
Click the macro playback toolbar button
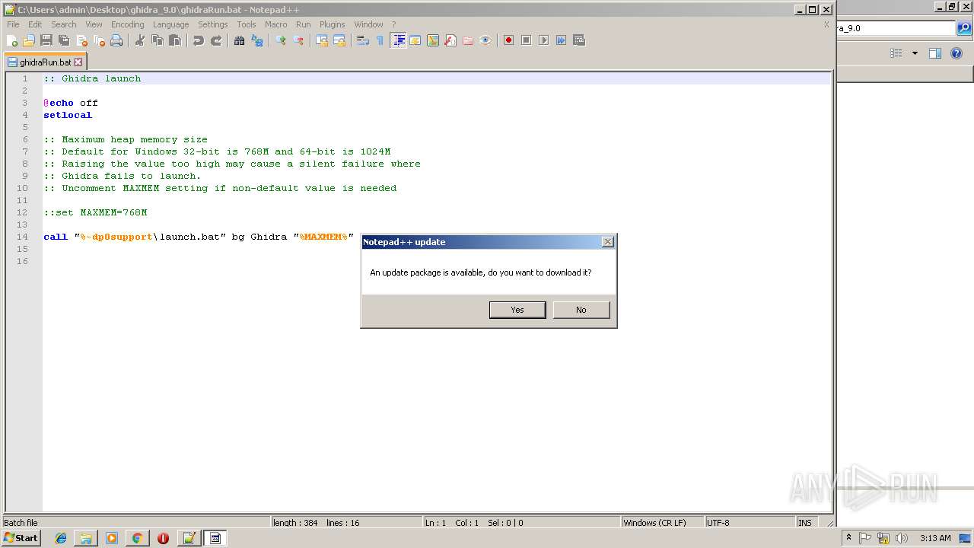click(x=544, y=40)
